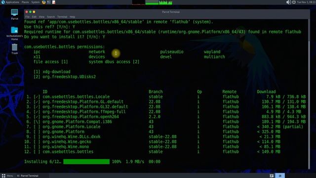The image size is (316, 178).
Task: Open the terminal launcher in top panel
Action: pos(49,2)
